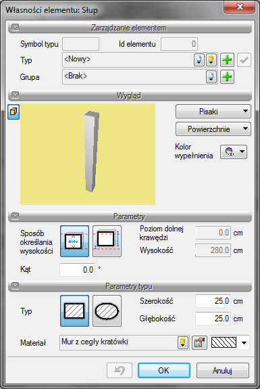Click the Id elementu field
This screenshot has width=260, height=389.
tap(179, 44)
